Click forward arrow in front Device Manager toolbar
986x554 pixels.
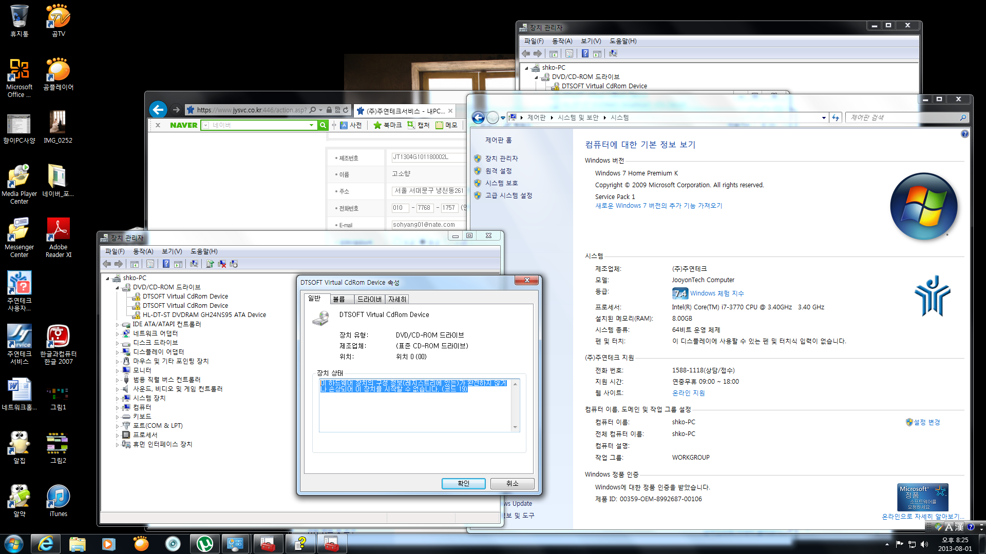click(119, 264)
